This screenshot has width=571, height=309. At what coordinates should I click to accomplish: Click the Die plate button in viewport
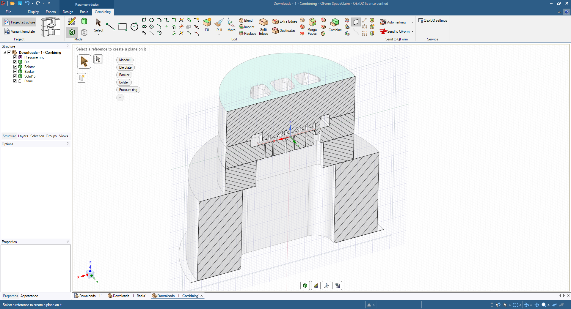[x=125, y=67]
